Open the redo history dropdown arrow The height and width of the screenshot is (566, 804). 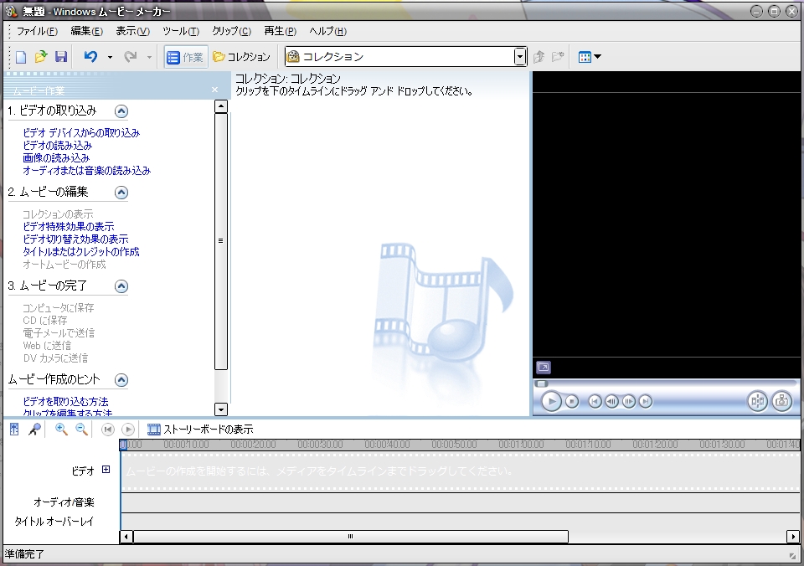coord(149,57)
